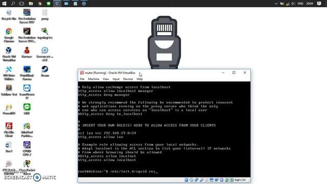Screen dimensions: 327x184
Task: Select the Word document desktop icon
Action: pos(9,147)
